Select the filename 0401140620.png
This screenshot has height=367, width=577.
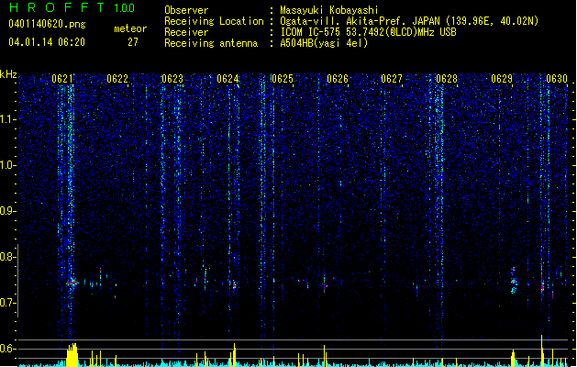coord(47,24)
